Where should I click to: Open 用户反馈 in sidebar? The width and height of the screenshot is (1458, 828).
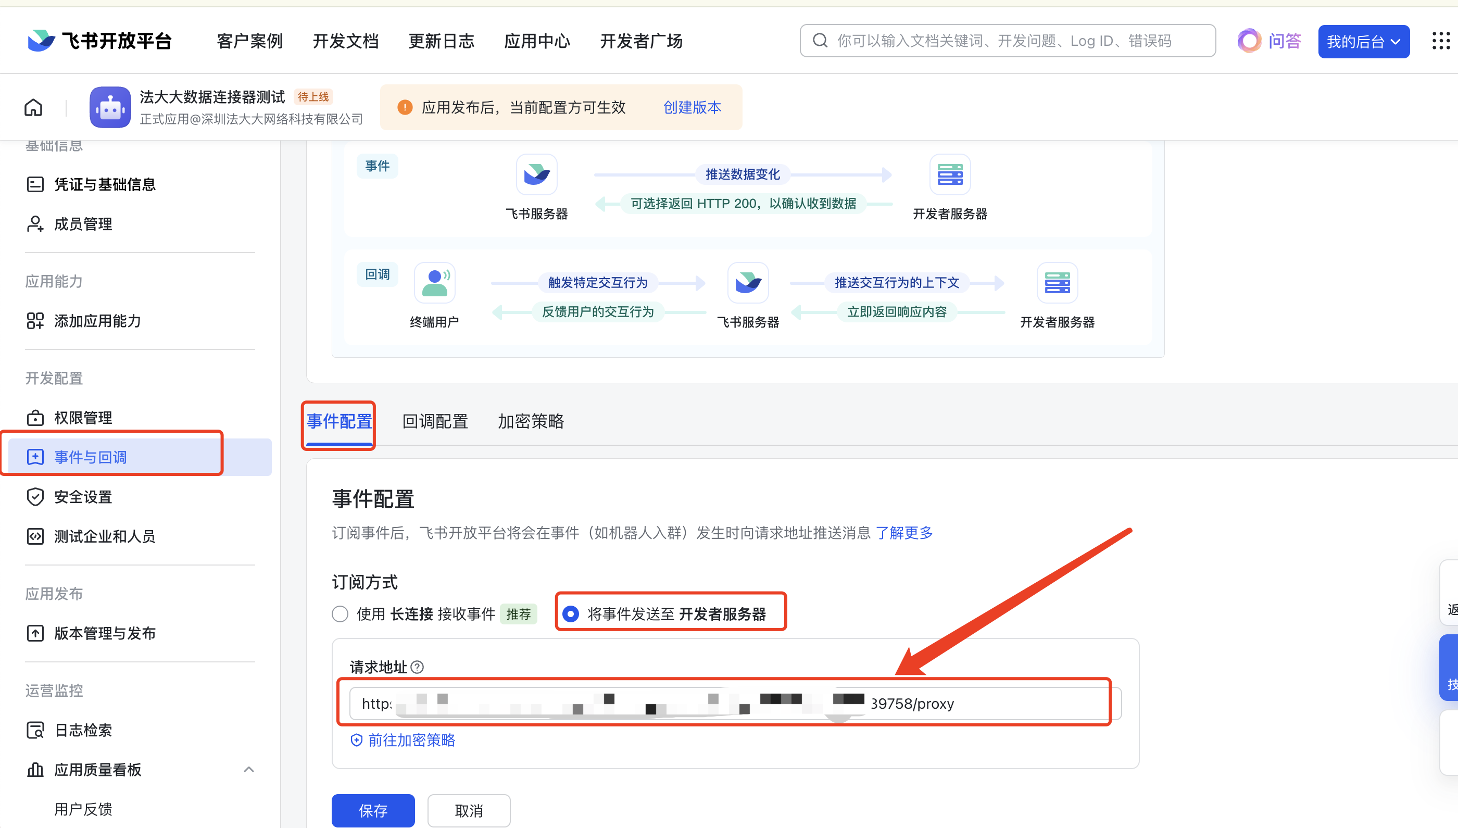click(83, 809)
